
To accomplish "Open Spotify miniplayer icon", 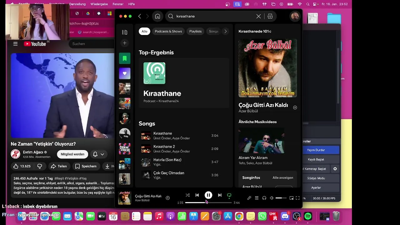I will point(292,198).
